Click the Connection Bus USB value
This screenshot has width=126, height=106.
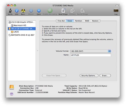(37, 88)
